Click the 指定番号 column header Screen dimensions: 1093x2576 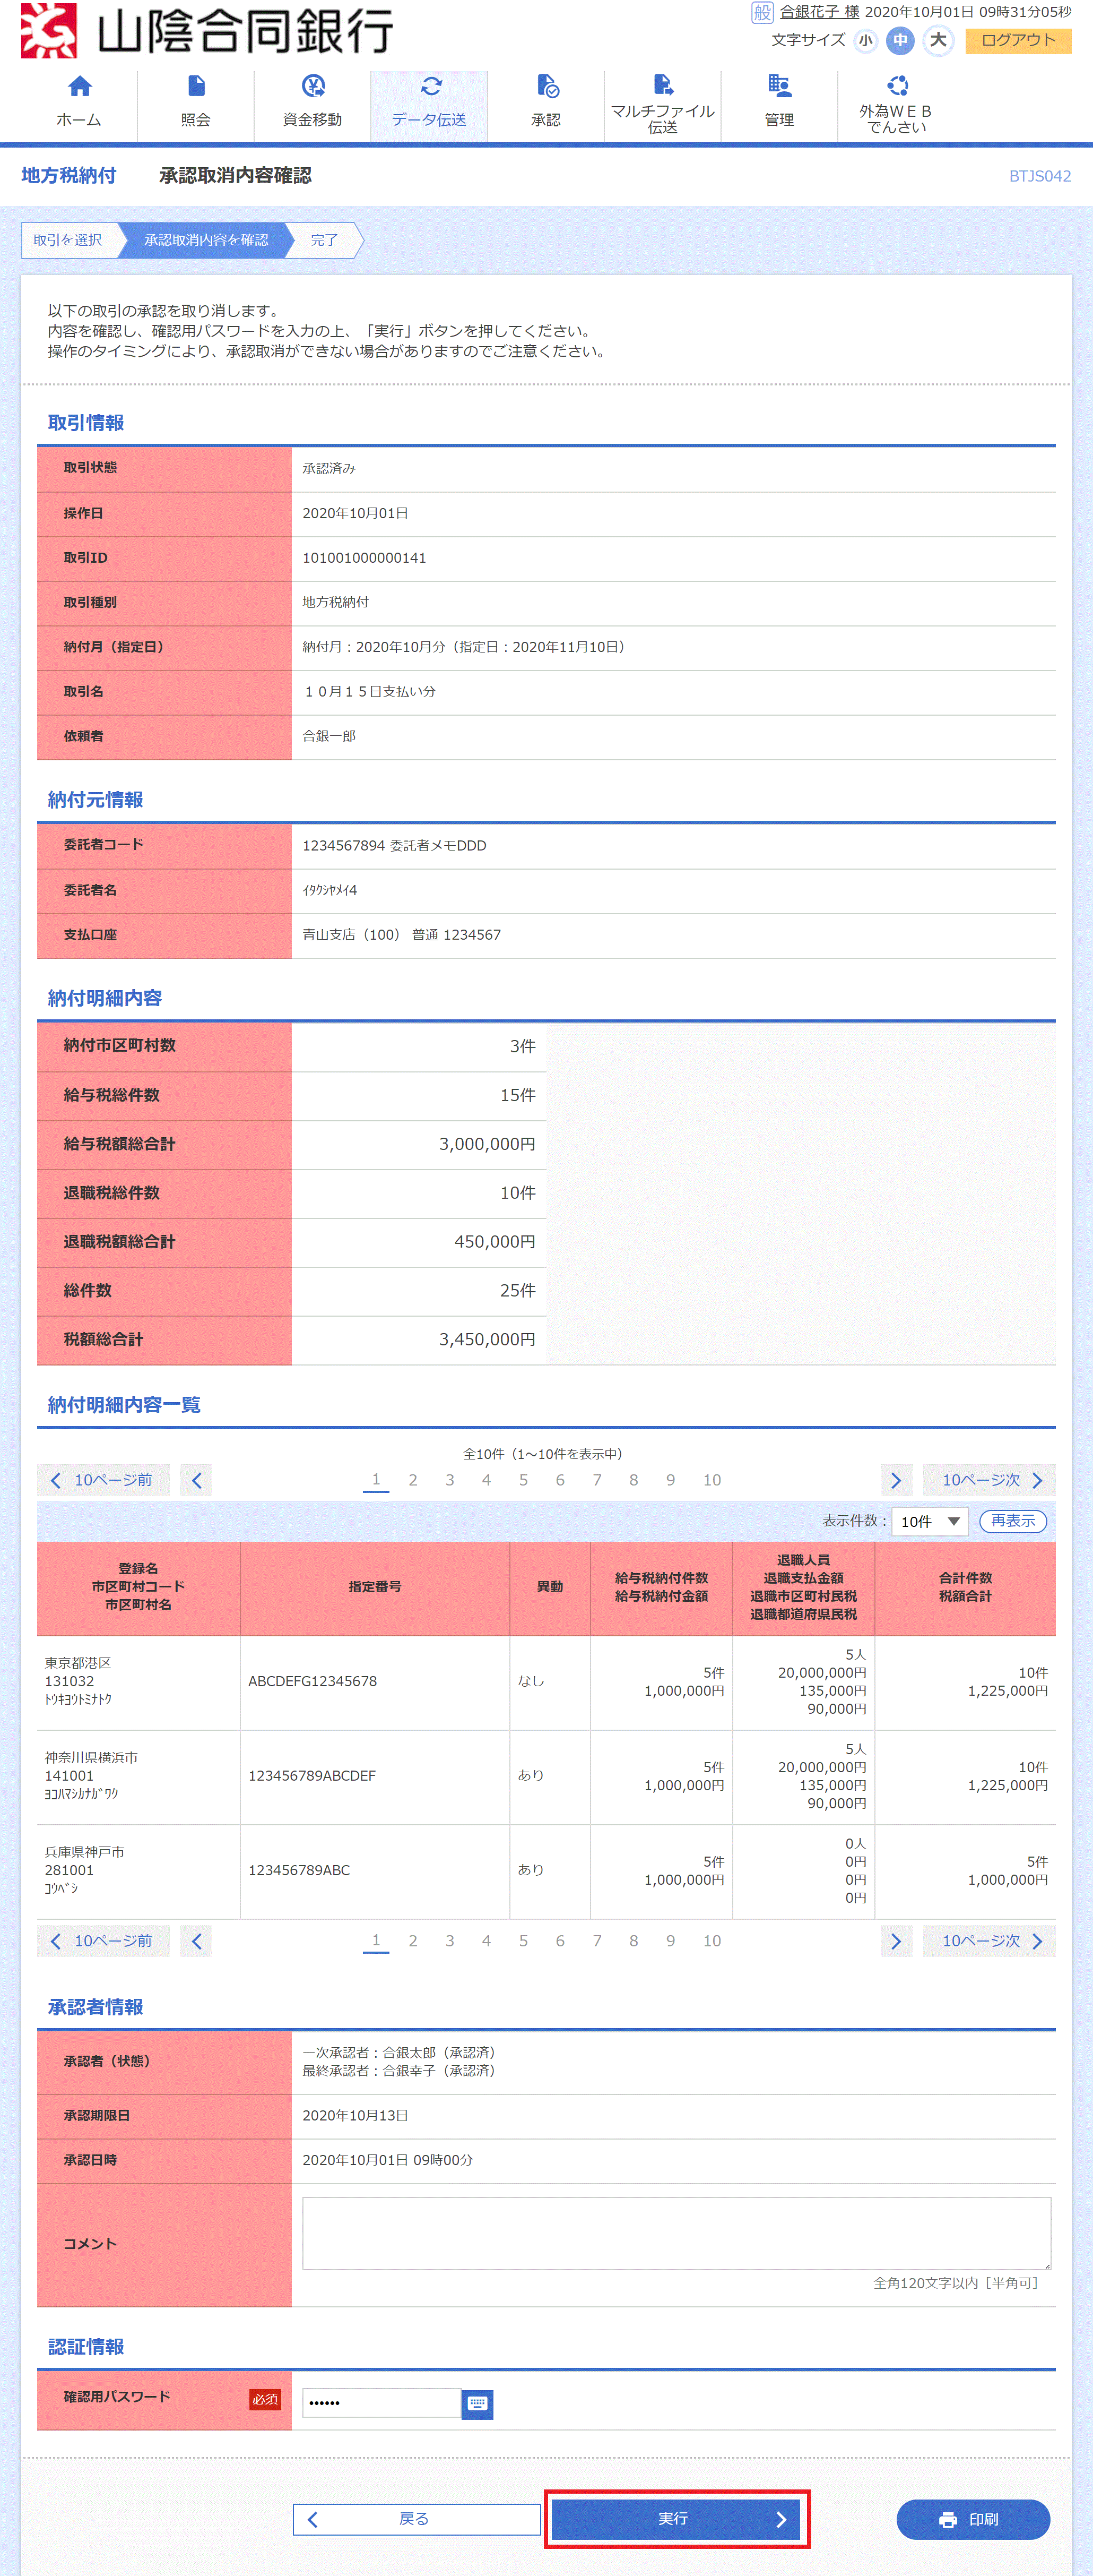(375, 1587)
